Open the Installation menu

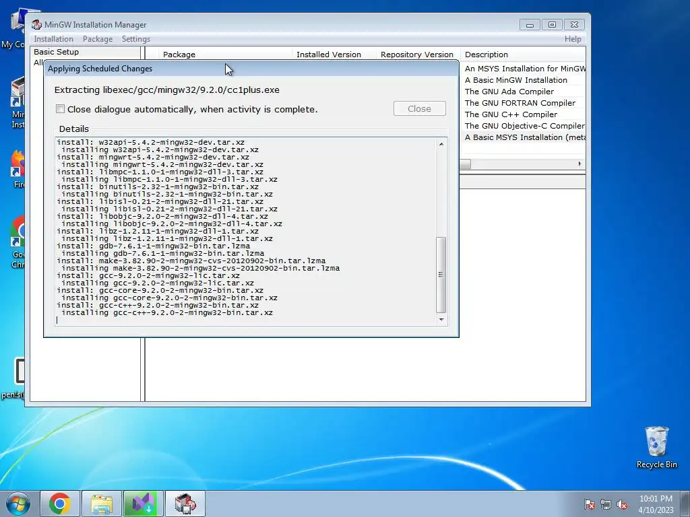click(x=54, y=39)
